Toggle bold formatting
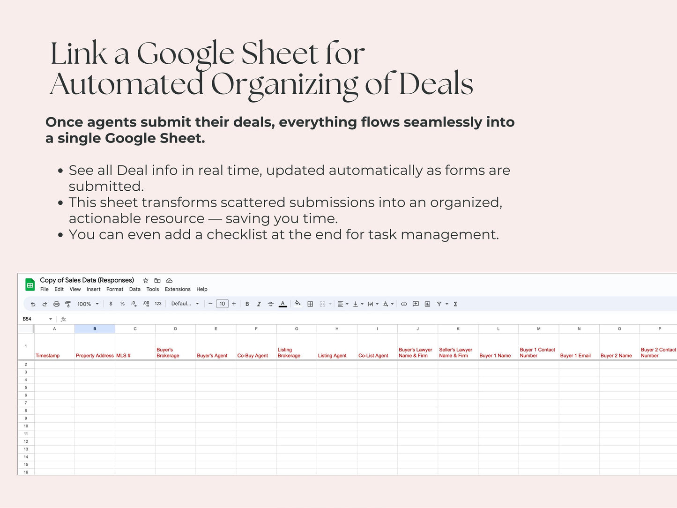Image resolution: width=677 pixels, height=508 pixels. coord(247,304)
